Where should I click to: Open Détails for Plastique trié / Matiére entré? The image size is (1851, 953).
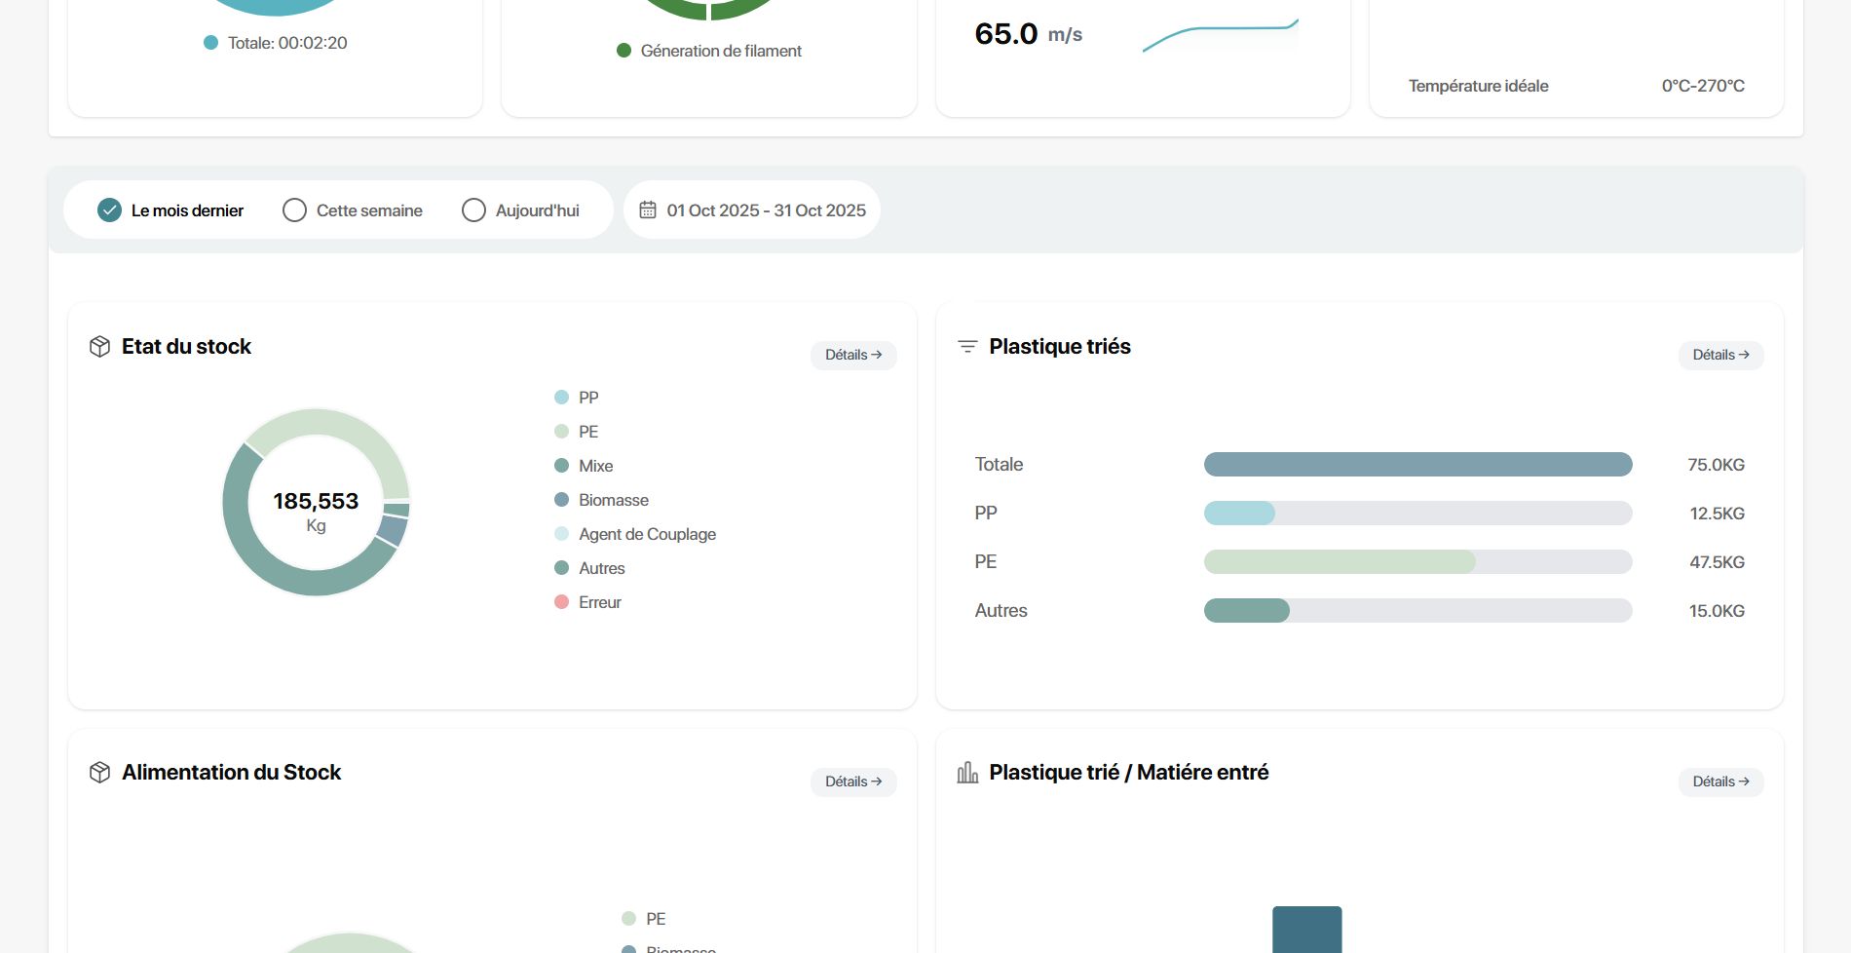click(1720, 781)
